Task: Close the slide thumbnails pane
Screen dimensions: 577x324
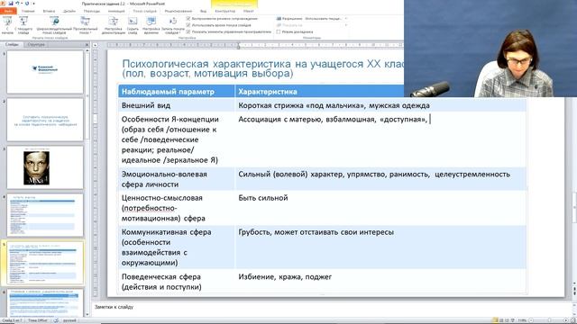Action: (x=87, y=44)
